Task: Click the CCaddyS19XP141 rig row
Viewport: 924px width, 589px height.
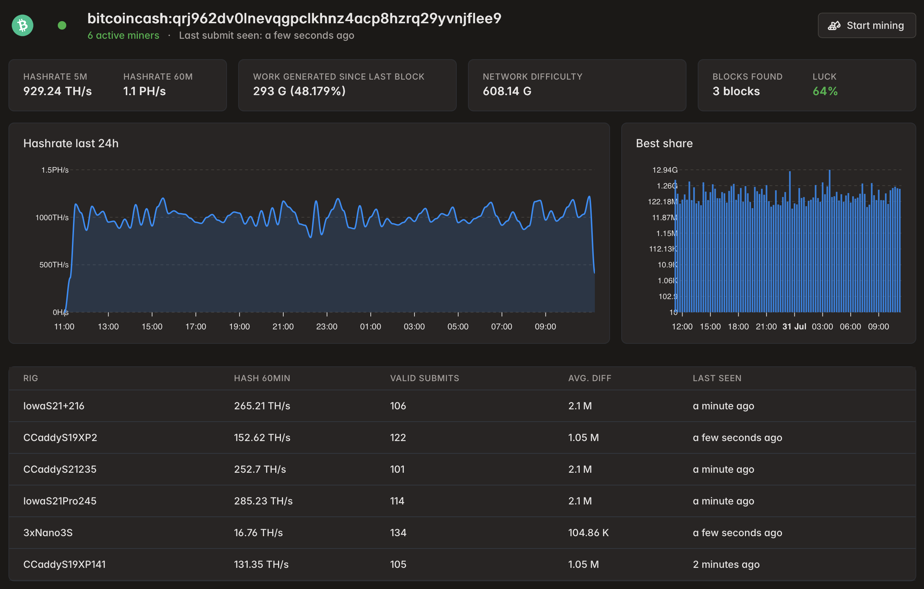Action: pos(64,564)
